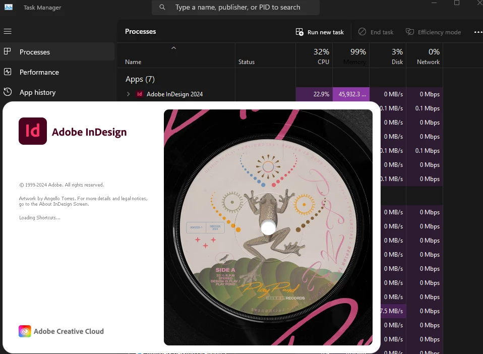
Task: Minimize the Task Manager window
Action: click(x=434, y=3)
